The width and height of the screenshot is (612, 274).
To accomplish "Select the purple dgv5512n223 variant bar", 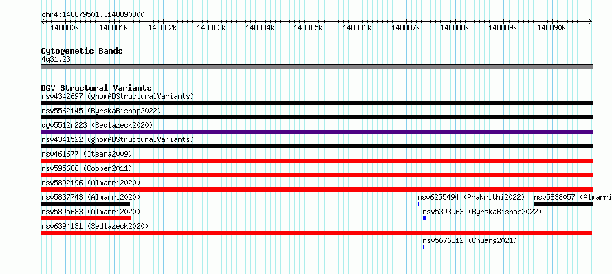I will click(x=316, y=132).
